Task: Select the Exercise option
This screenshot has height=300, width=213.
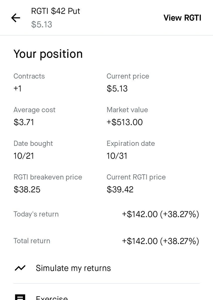Action: pyautogui.click(x=52, y=297)
